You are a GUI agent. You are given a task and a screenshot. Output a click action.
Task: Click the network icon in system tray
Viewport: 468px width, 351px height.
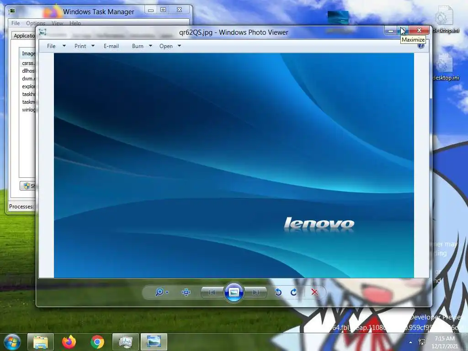coord(422,342)
